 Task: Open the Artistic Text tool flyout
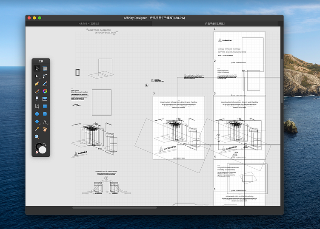45,122
